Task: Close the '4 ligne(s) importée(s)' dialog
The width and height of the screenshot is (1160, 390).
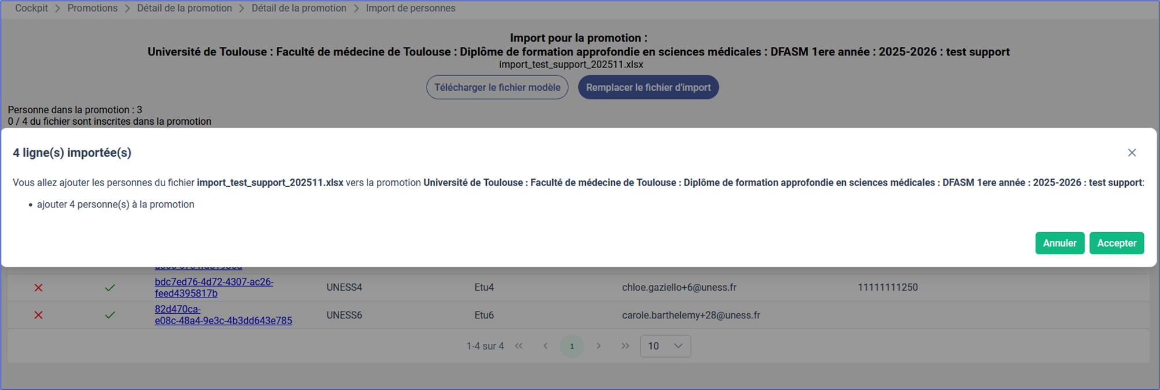Action: click(1132, 153)
